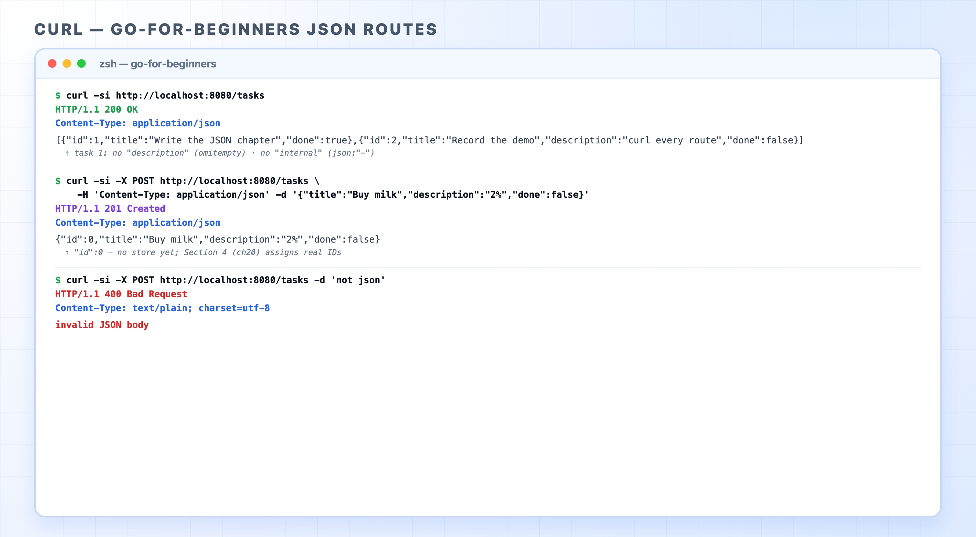Click the first 'Content-Type: application/json' header under 200 OK

(138, 123)
